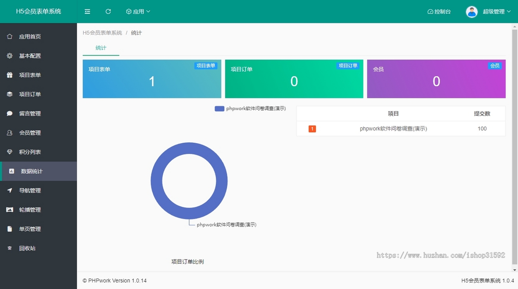Click the gear icon beside 基本配置
This screenshot has height=289, width=518.
tap(9, 56)
